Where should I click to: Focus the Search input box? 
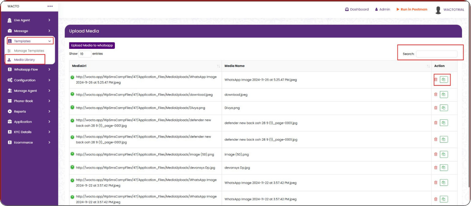point(436,54)
